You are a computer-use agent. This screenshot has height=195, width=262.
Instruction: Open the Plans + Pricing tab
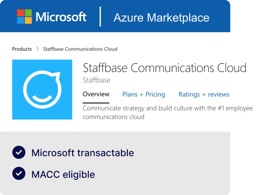tap(144, 94)
